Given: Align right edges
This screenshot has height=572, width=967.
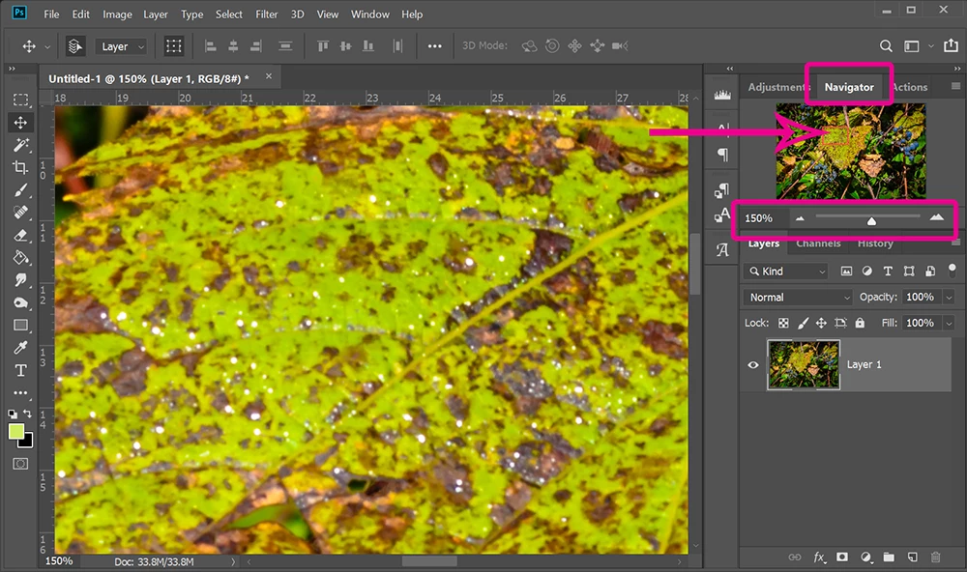Looking at the screenshot, I should (256, 46).
